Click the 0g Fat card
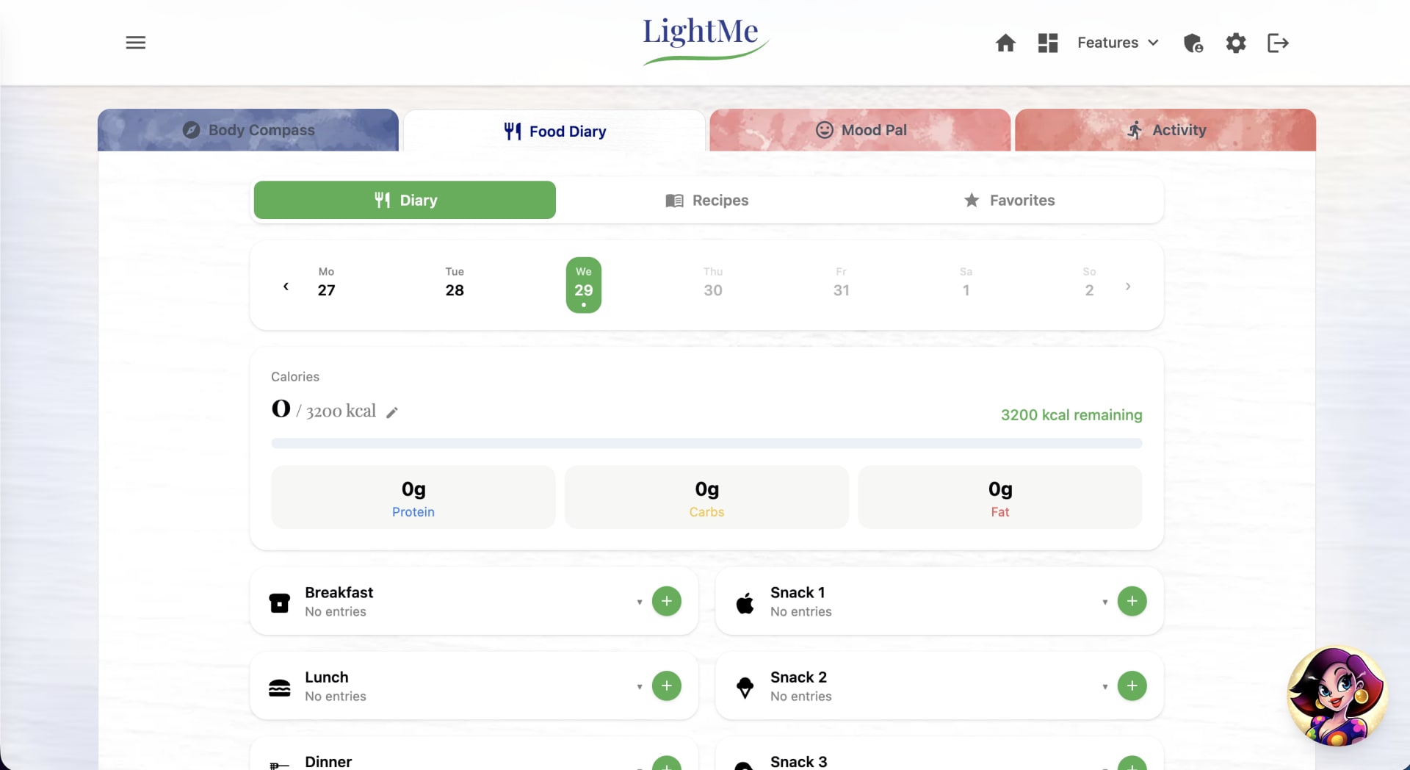The width and height of the screenshot is (1410, 770). tap(1000, 497)
